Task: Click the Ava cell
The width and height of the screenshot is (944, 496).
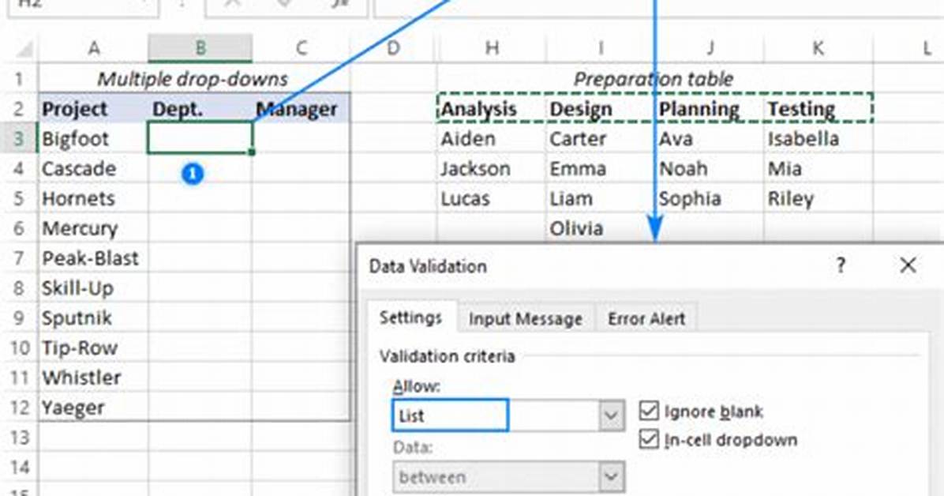Action: [710, 139]
